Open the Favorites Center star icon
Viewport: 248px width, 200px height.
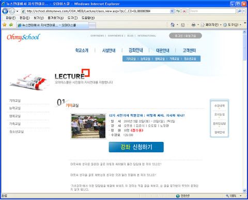[x=5, y=25]
